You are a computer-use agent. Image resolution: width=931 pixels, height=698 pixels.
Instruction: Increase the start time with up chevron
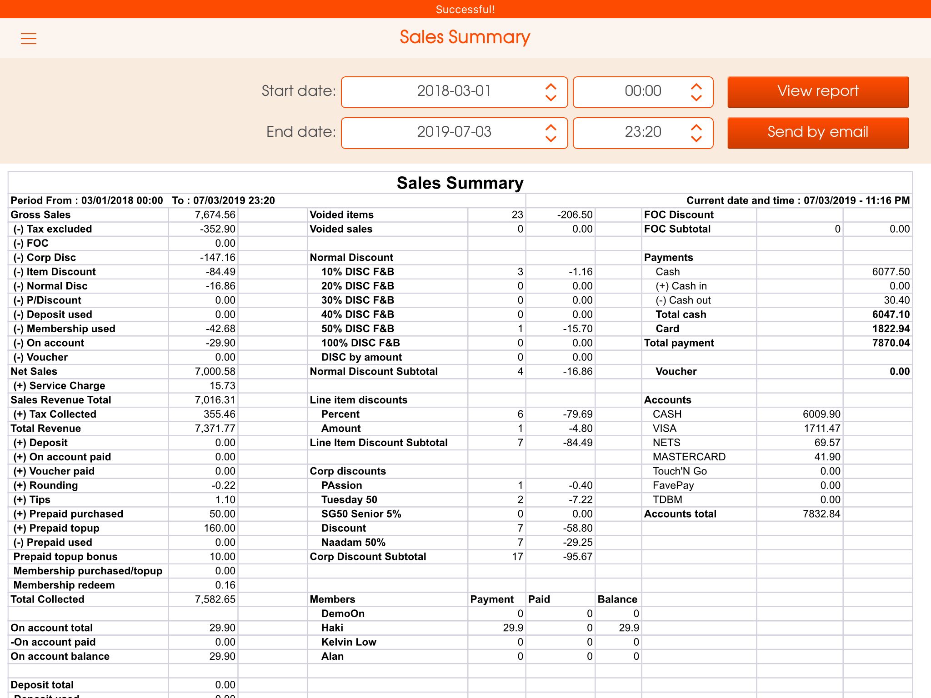coord(696,86)
